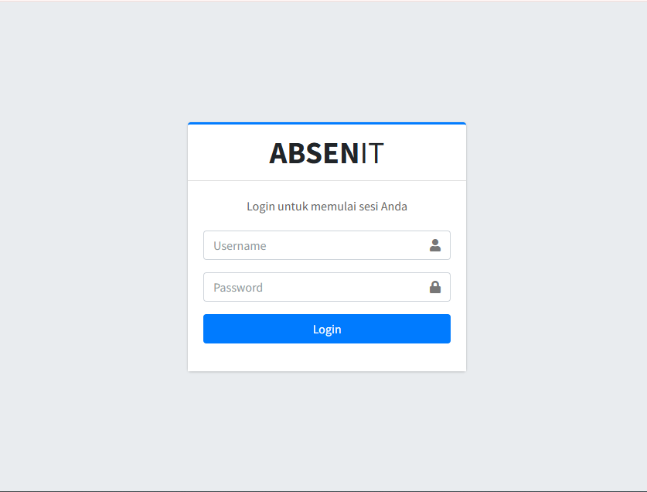Select the user silhouette icon beside Username
Image resolution: width=647 pixels, height=492 pixels.
435,244
